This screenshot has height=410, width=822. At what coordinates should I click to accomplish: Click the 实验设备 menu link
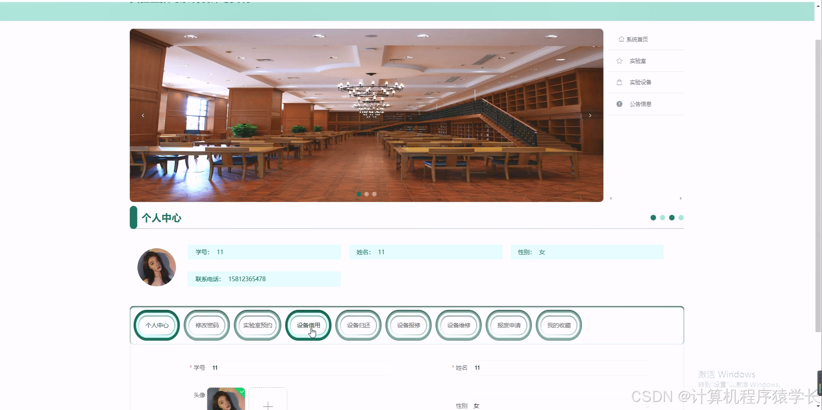click(x=640, y=83)
